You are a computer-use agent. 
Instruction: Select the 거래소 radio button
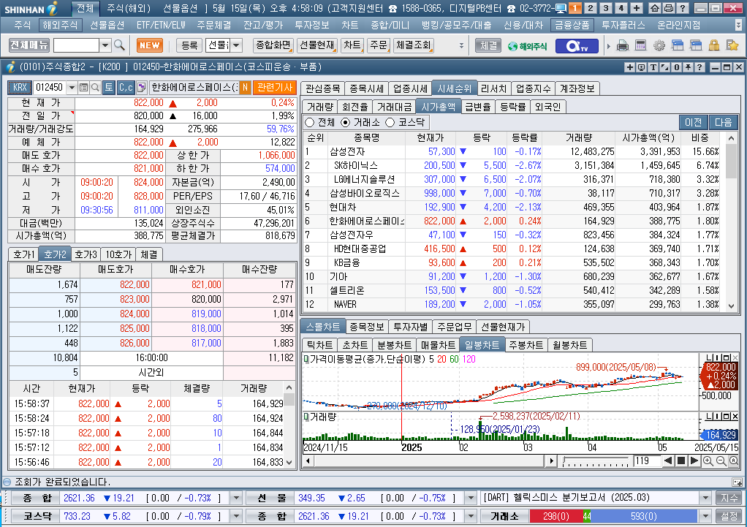[x=346, y=123]
